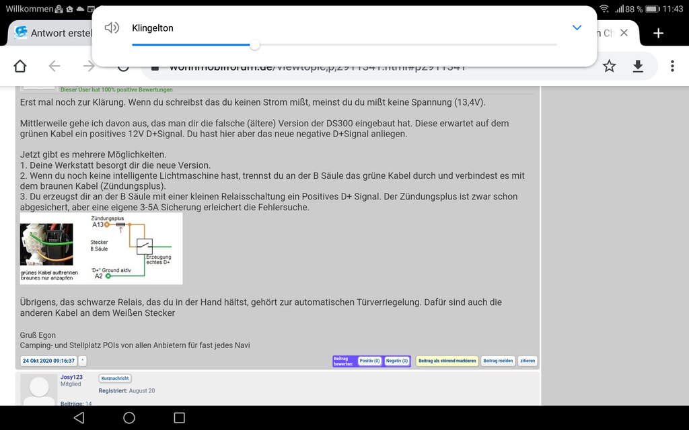Click the small '^' scroll-to-top button

coord(82,361)
